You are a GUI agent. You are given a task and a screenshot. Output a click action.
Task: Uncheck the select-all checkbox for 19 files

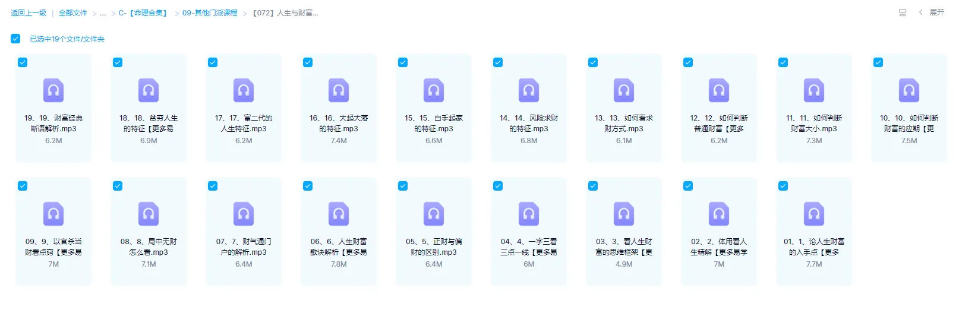(15, 39)
